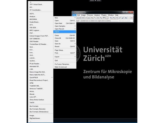164x123 pixels.
Task: Open the Process menu
Action: (90, 15)
